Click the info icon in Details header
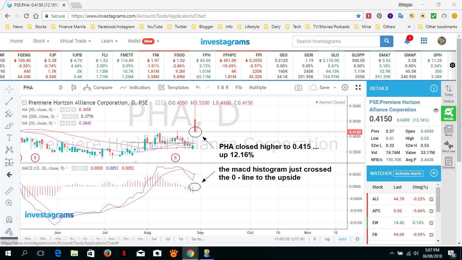Screen dimensions: 462x260 click(x=434, y=88)
